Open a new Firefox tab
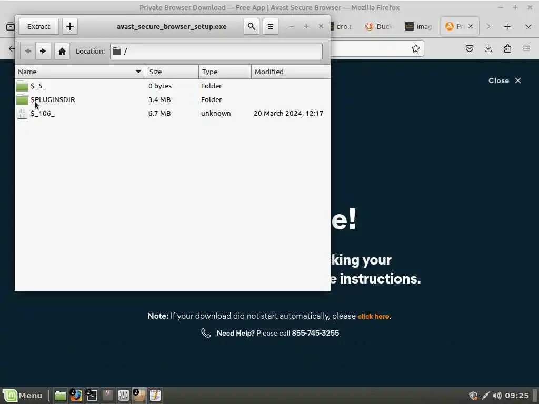 (507, 26)
